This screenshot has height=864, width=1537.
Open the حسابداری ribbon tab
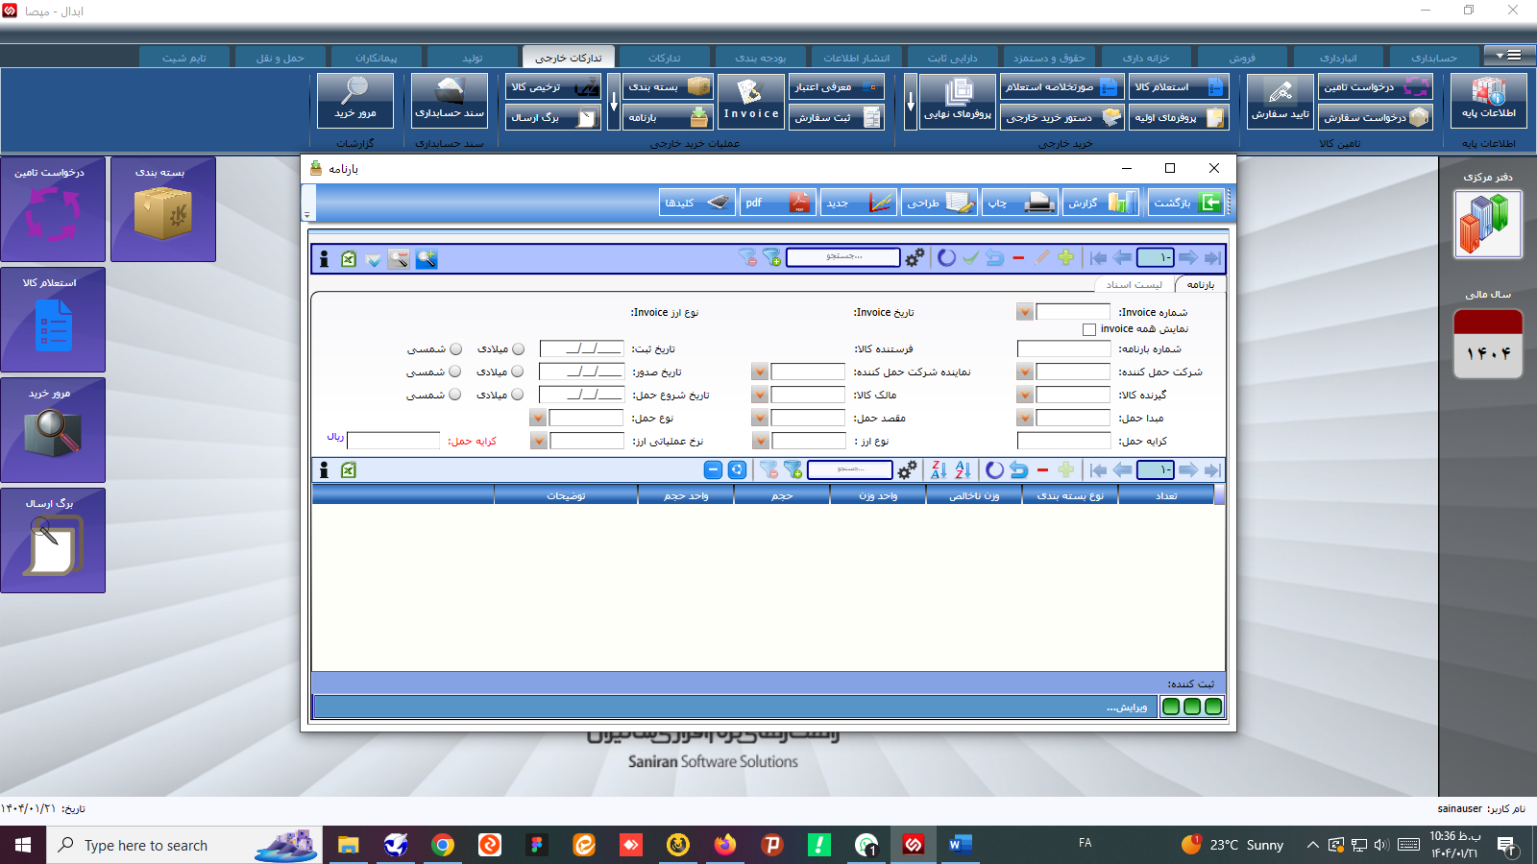[x=1434, y=57]
